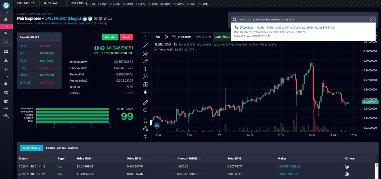
Task: Open the ship sidebar icon
Action: [6, 60]
